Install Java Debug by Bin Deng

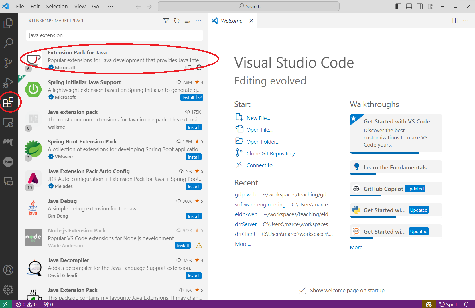[194, 216]
